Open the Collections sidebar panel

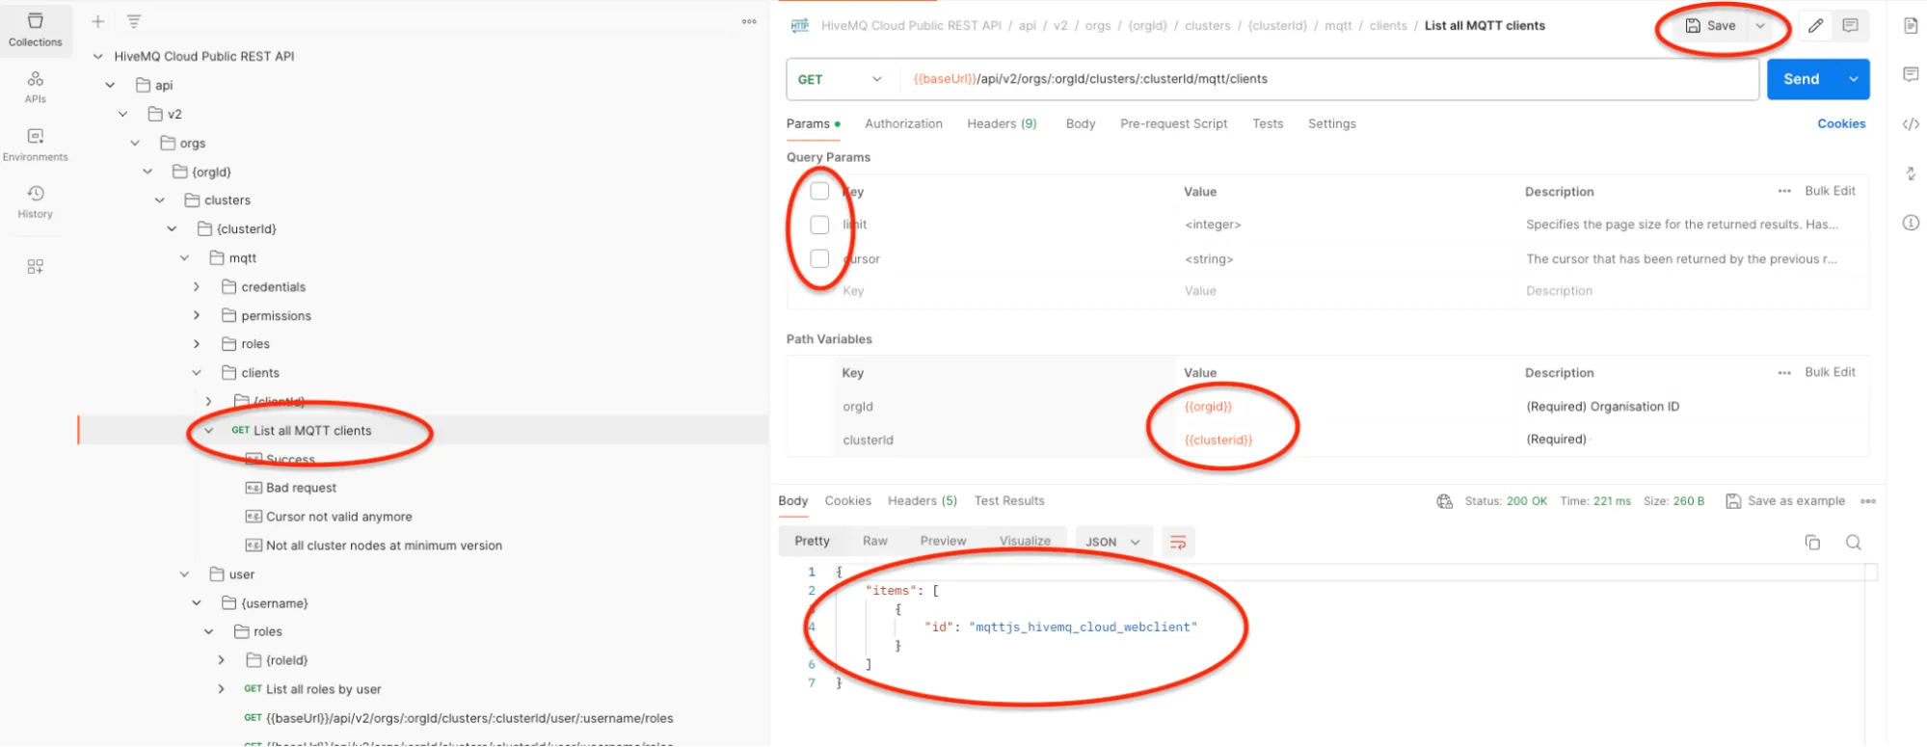36,28
